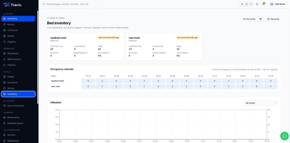
Task: Open Contracts under the Hotels section
Action: point(18,82)
